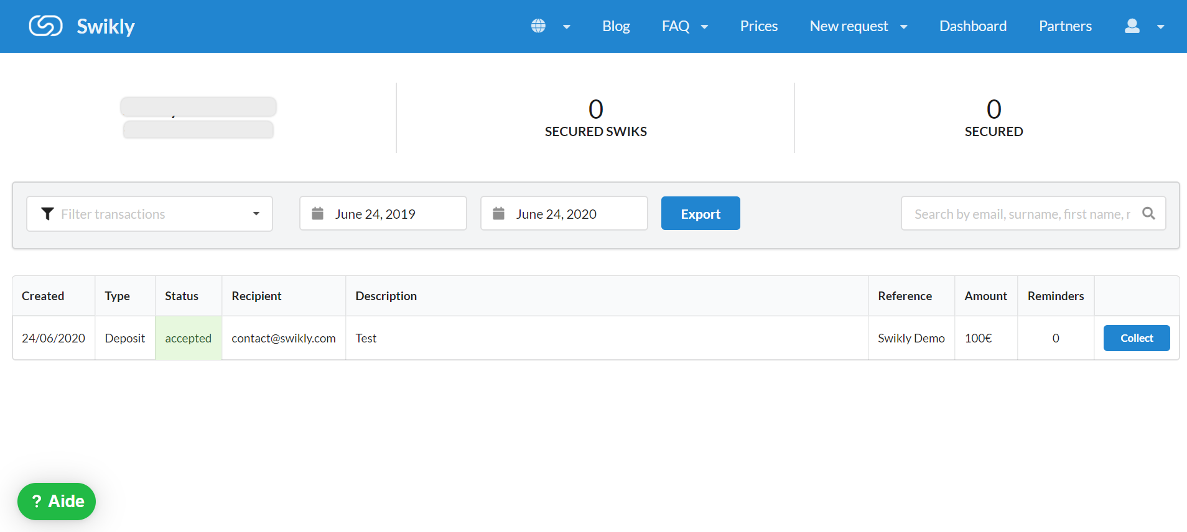Collect the 100€ deposit
This screenshot has height=532, width=1187.
pos(1136,338)
